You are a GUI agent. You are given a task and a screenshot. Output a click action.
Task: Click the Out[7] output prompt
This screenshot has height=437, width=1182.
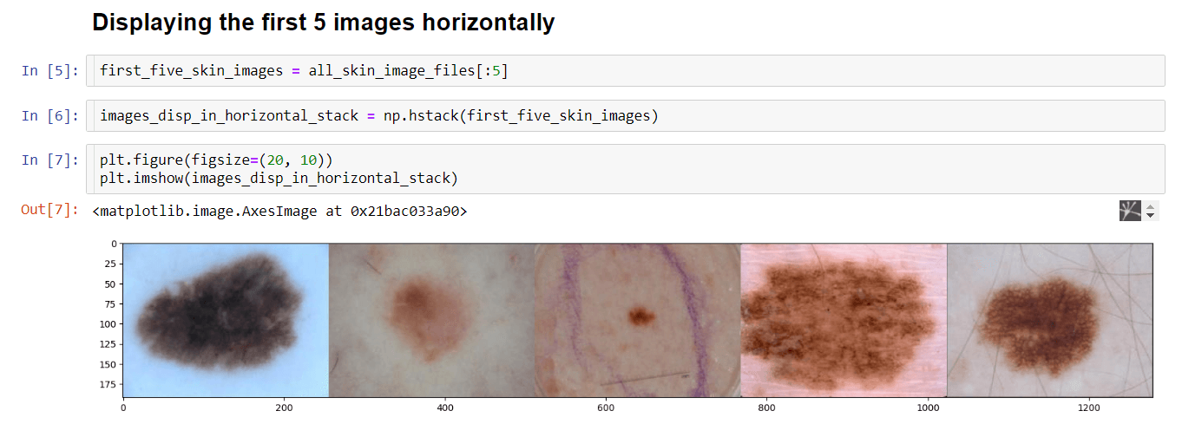click(49, 211)
